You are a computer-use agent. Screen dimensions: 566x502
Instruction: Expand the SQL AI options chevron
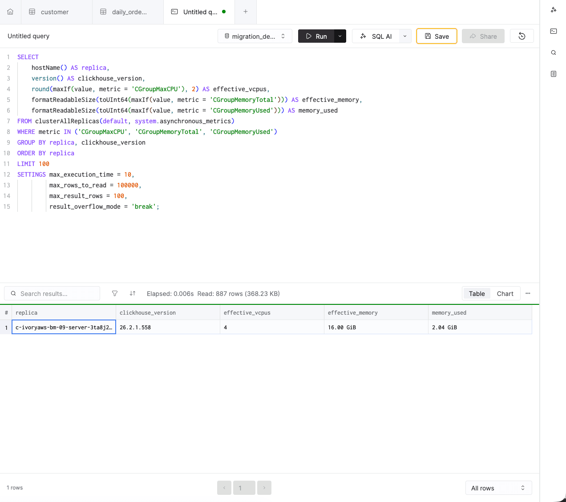click(x=405, y=36)
